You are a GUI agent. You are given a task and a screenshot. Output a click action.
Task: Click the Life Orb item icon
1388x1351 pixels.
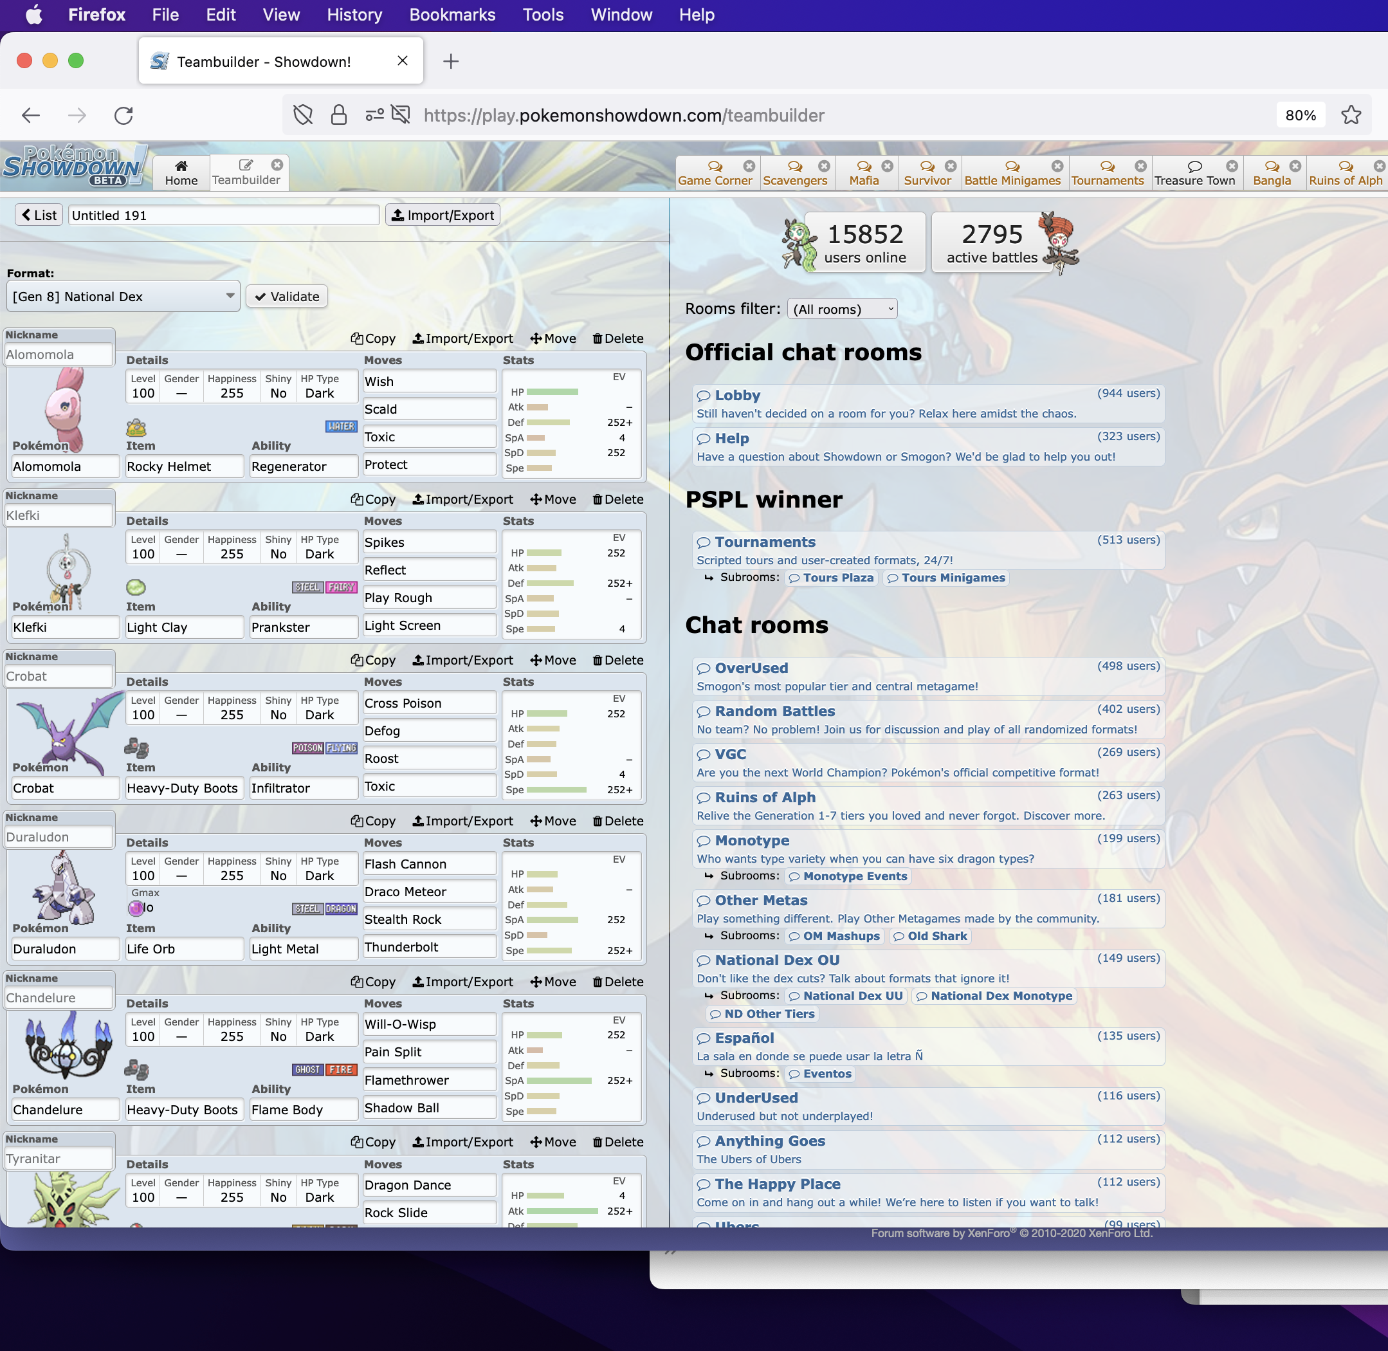(x=136, y=908)
